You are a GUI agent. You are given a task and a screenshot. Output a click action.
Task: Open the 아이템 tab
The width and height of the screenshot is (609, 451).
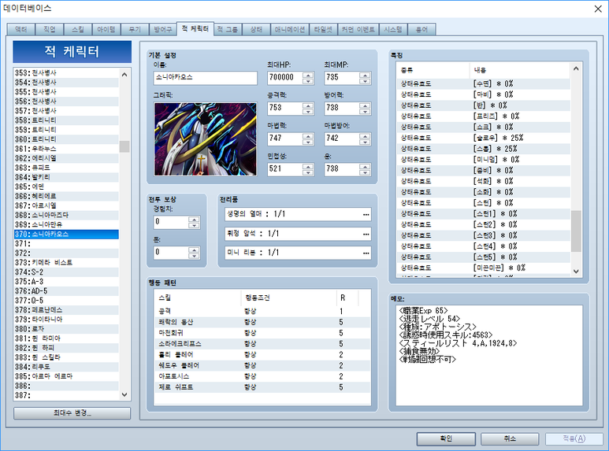pos(106,29)
